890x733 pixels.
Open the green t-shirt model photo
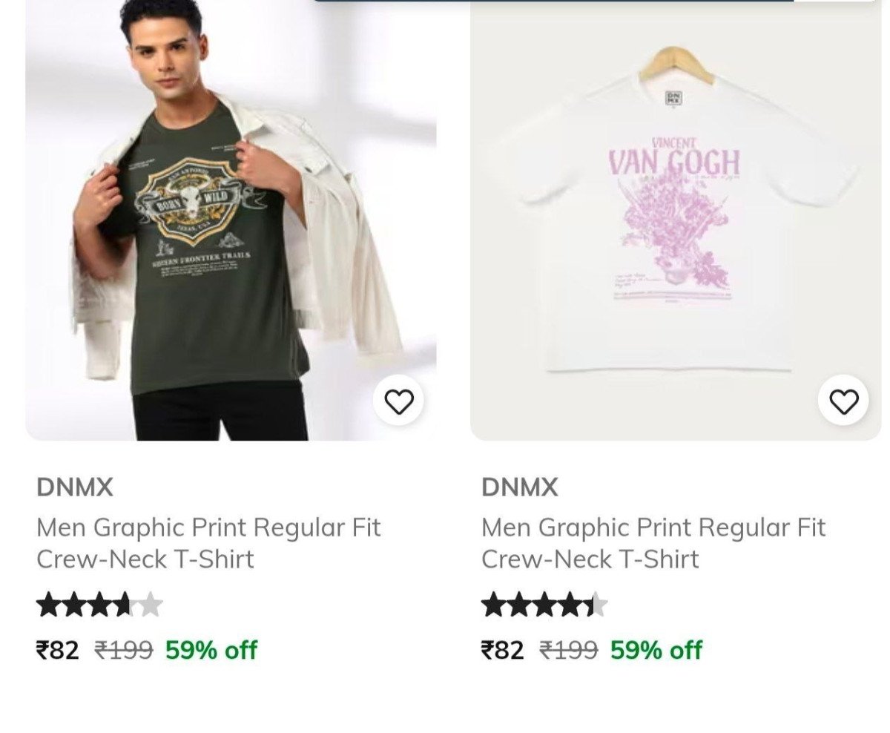click(231, 223)
